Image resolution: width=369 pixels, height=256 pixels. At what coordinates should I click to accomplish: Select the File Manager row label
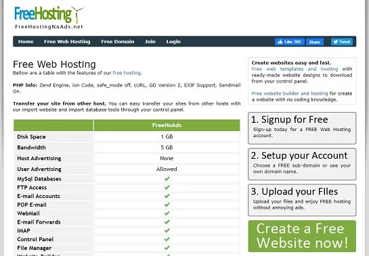click(34, 248)
